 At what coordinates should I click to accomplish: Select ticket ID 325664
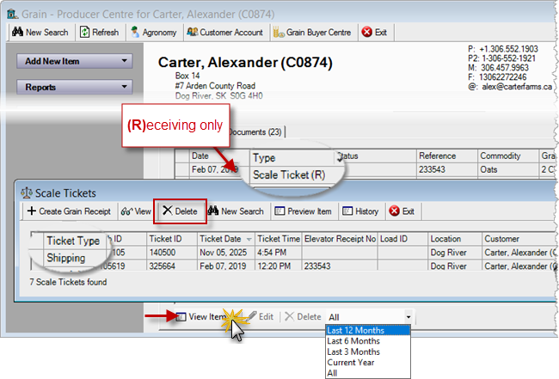(172, 266)
